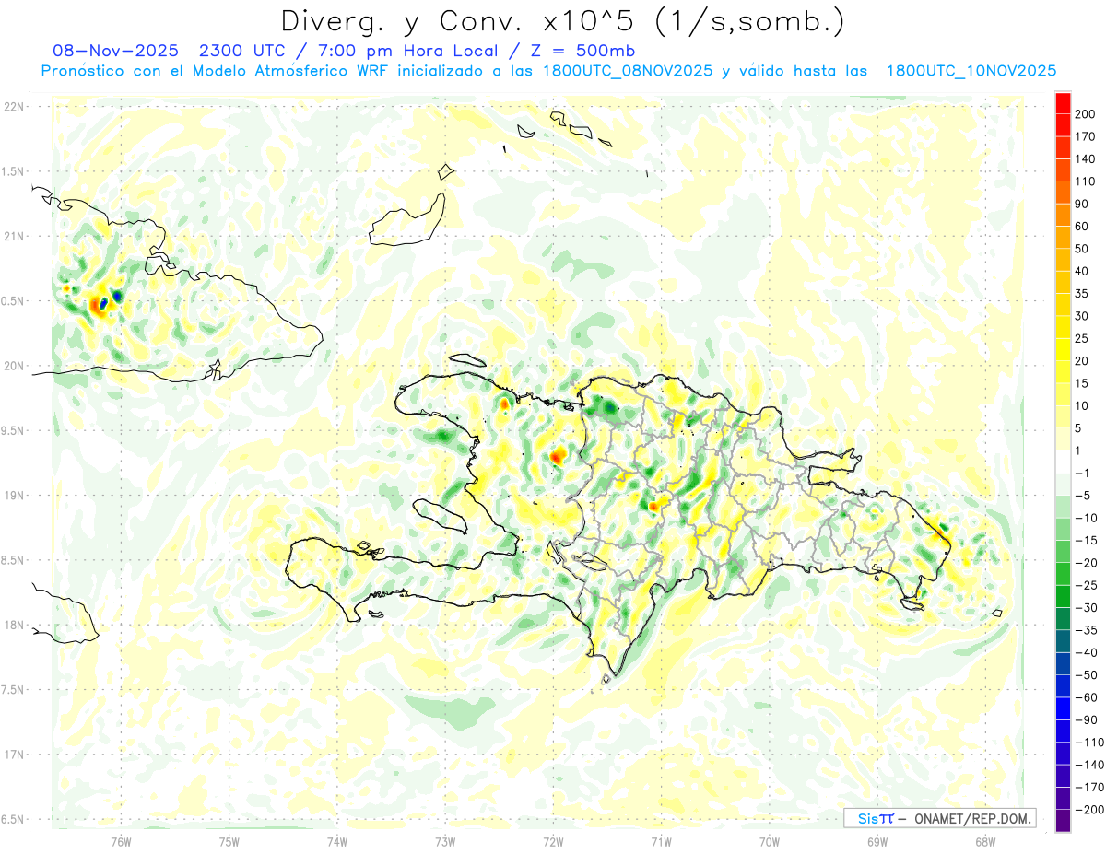The image size is (1106, 854).
Task: Click the 9.5N latitude label
Action: (13, 430)
